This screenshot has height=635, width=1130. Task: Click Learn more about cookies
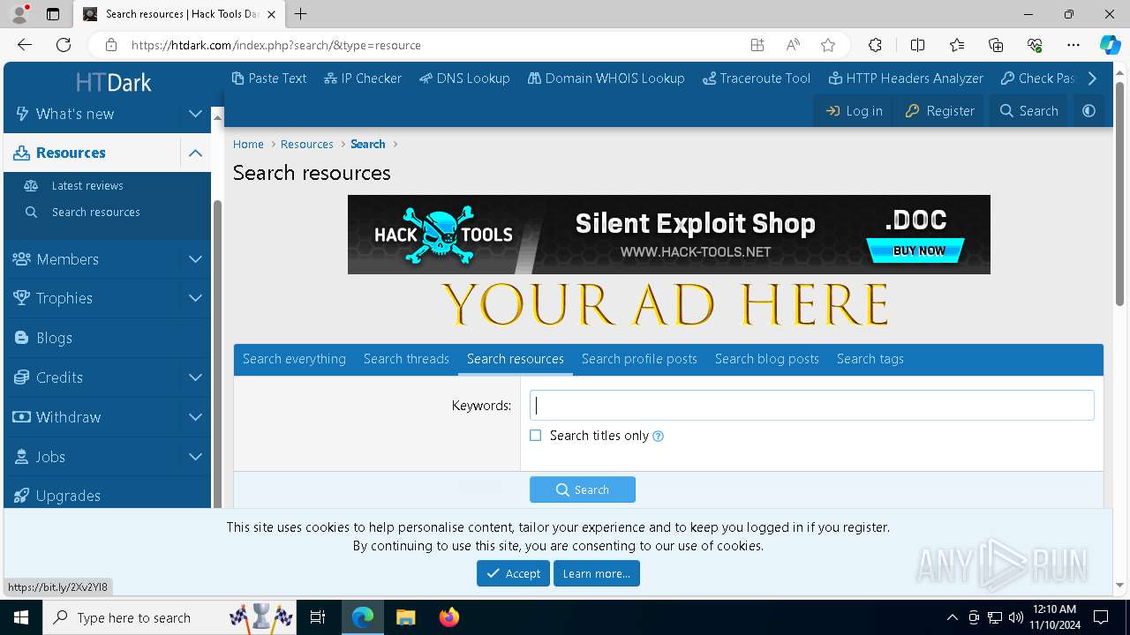click(x=597, y=573)
